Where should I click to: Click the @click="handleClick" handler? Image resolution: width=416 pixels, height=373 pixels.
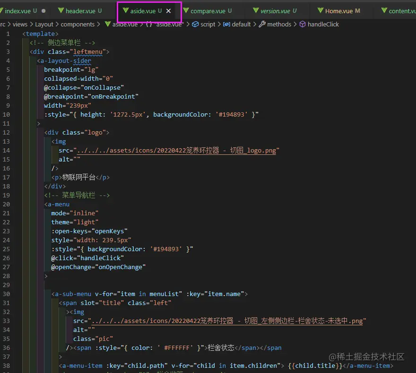pos(87,258)
